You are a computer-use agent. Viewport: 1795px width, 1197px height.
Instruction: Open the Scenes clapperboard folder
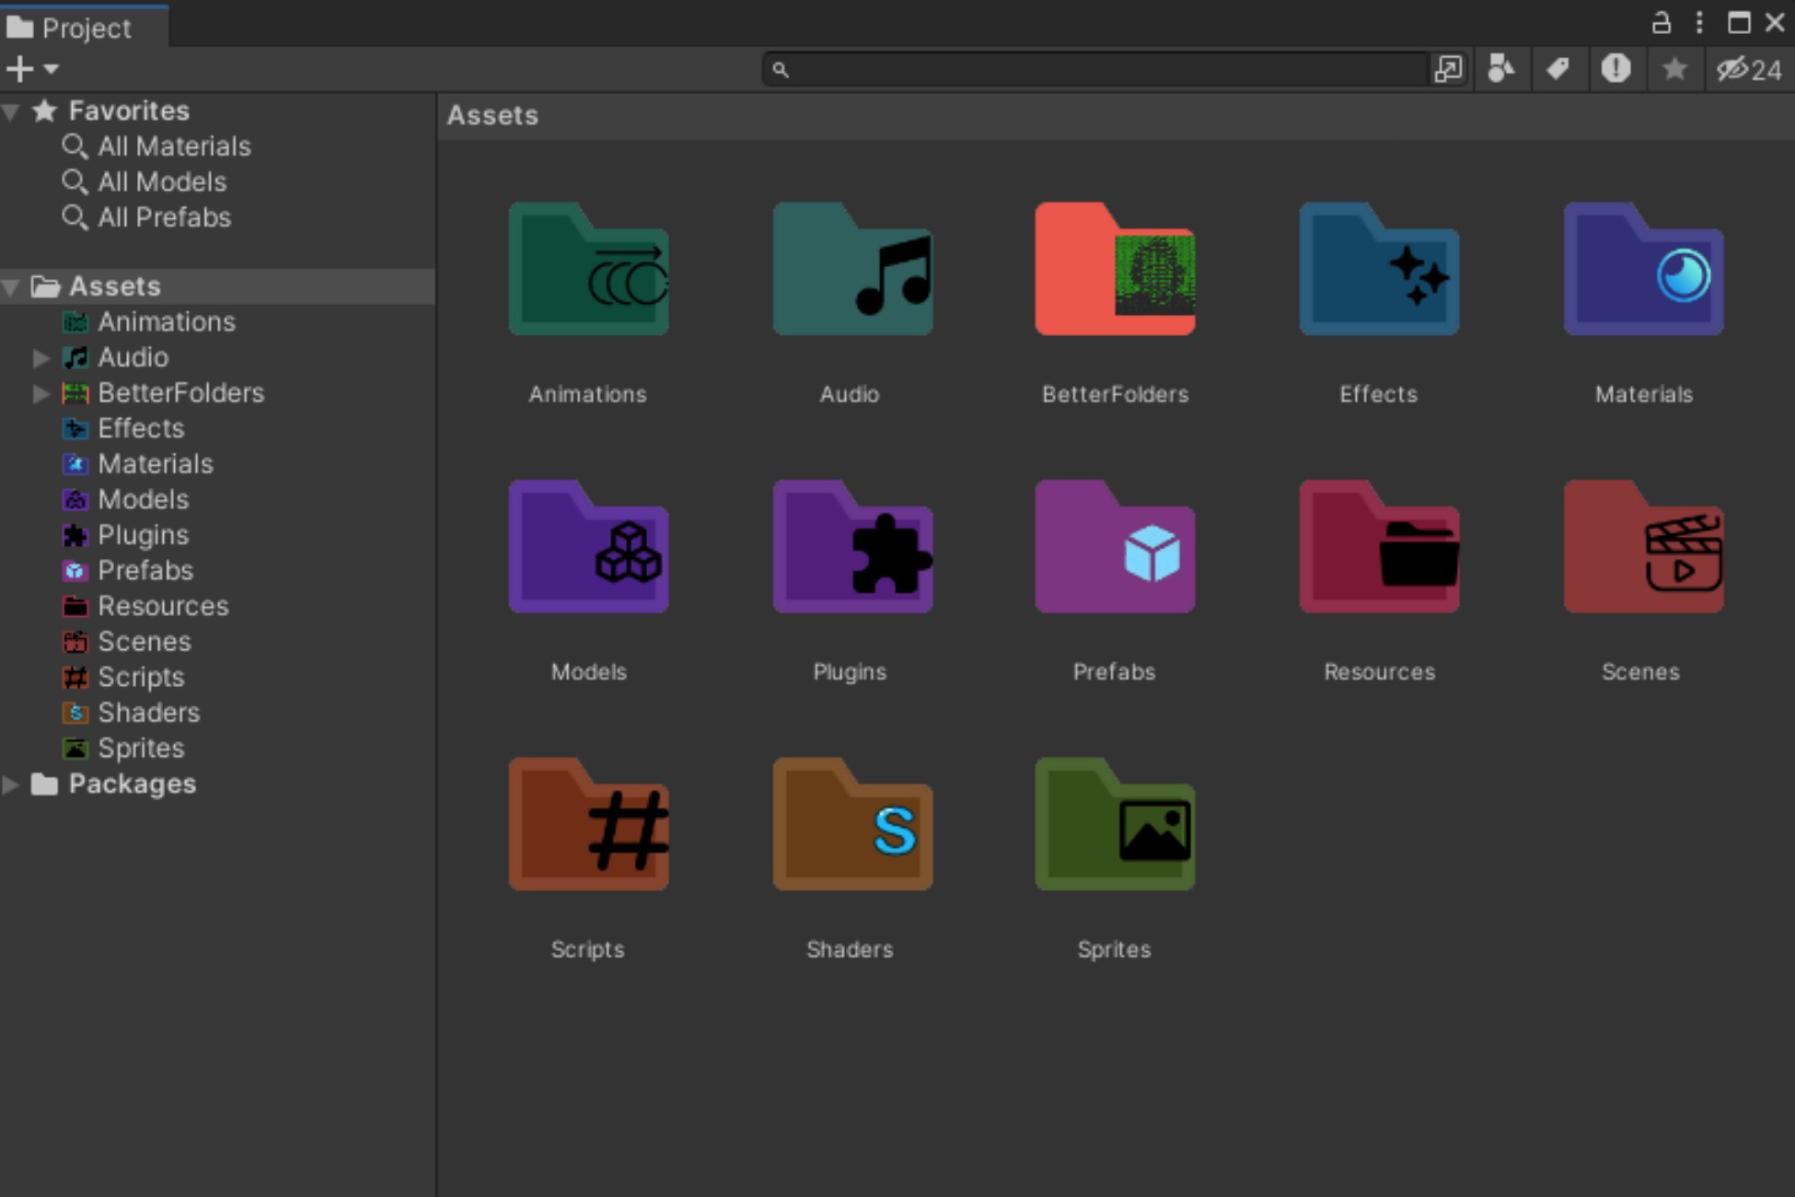[1642, 548]
